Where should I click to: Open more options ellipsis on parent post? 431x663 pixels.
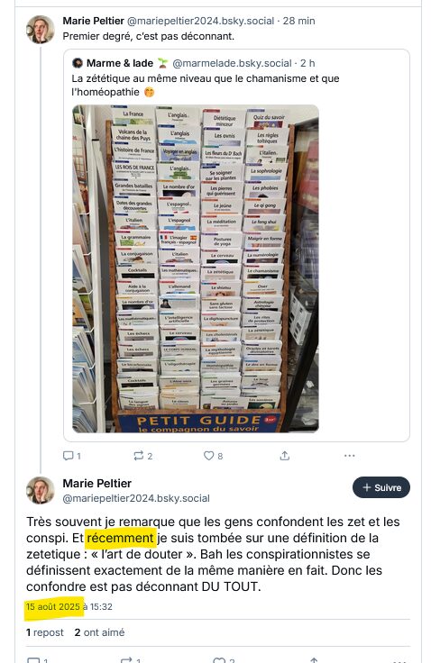coord(350,456)
